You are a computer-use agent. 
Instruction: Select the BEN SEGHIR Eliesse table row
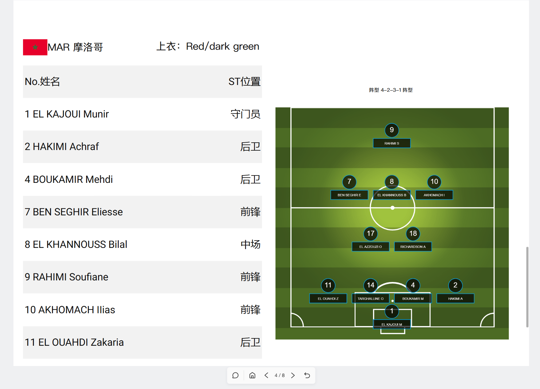coord(142,212)
